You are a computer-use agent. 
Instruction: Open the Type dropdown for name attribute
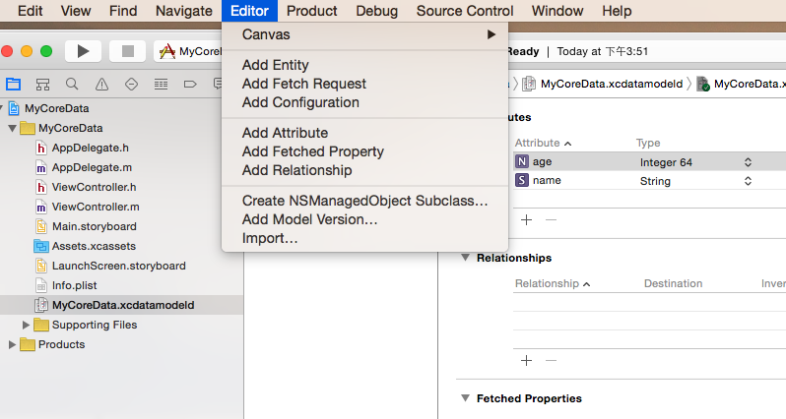tap(748, 181)
